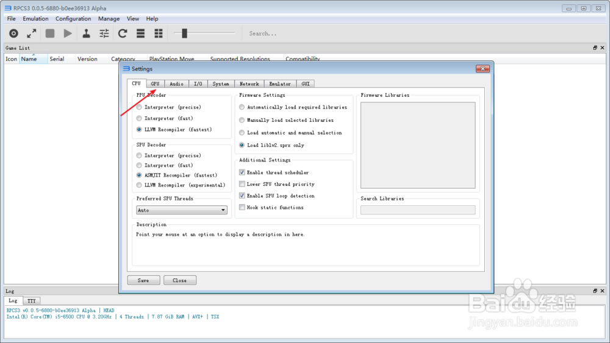The width and height of the screenshot is (610, 343).
Task: Choose Manually load selected libraries
Action: pos(242,120)
